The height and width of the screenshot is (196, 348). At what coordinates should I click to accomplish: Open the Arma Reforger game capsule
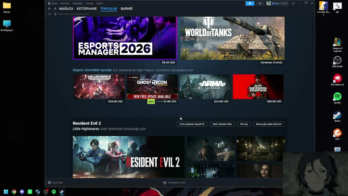[x=205, y=87]
